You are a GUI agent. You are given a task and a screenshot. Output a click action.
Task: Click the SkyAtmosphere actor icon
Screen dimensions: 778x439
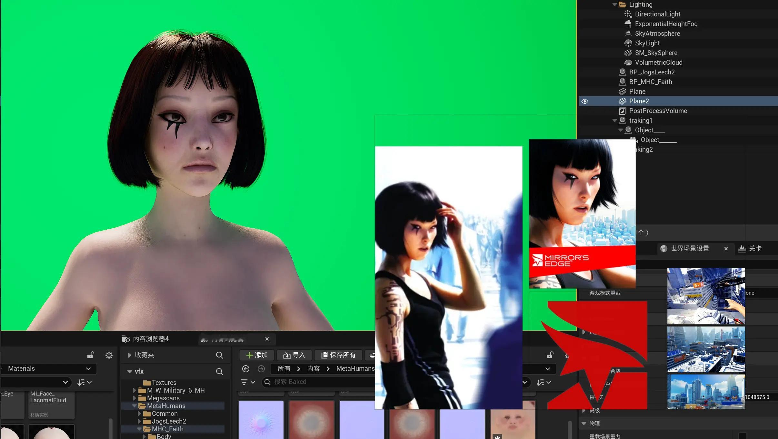click(x=628, y=33)
